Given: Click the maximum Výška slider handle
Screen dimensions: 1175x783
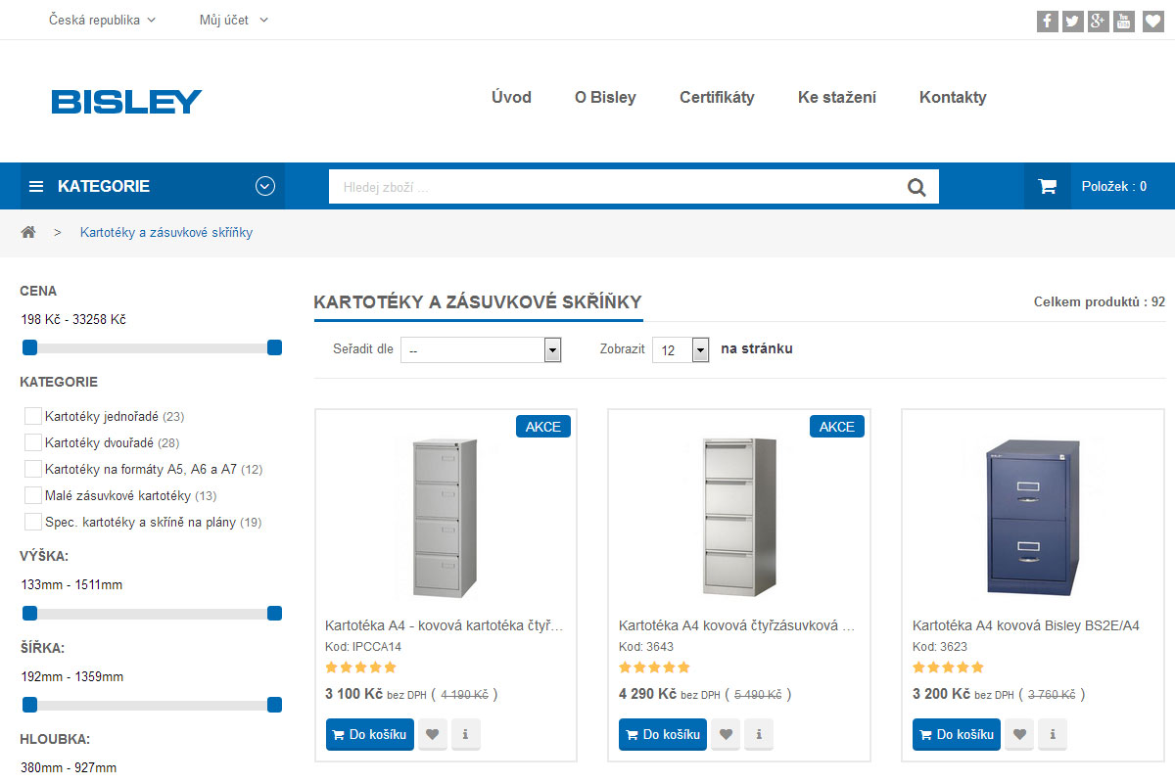Looking at the screenshot, I should [274, 613].
